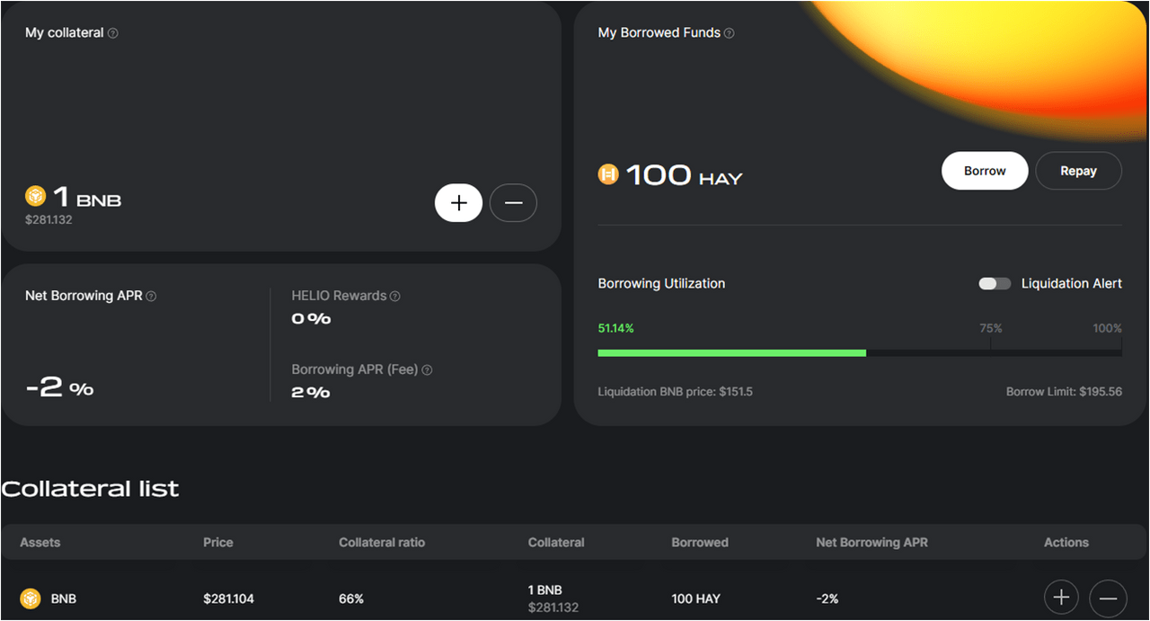Screen dimensions: 1150x621
Task: Click the BNB coin icon in collateral list
Action: (31, 599)
